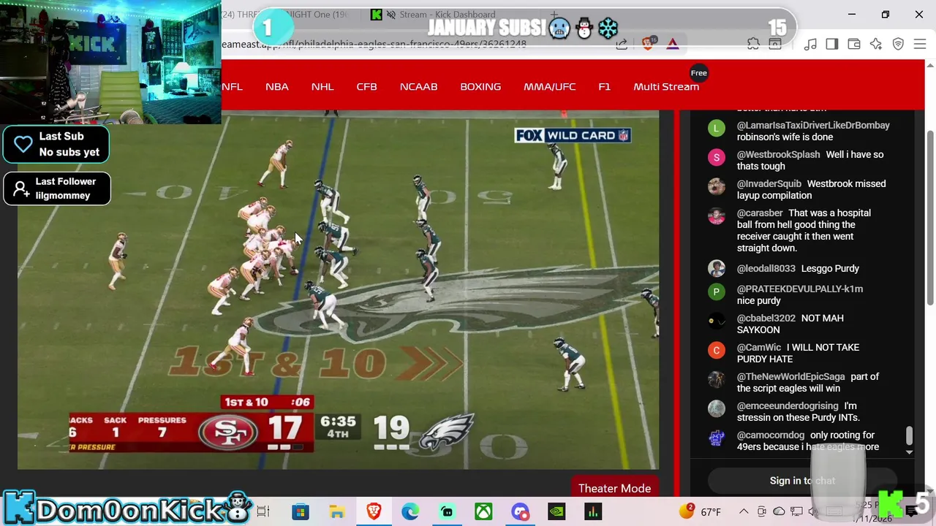Click the orange C avatar of CamWic
The image size is (936, 526).
coord(717,350)
